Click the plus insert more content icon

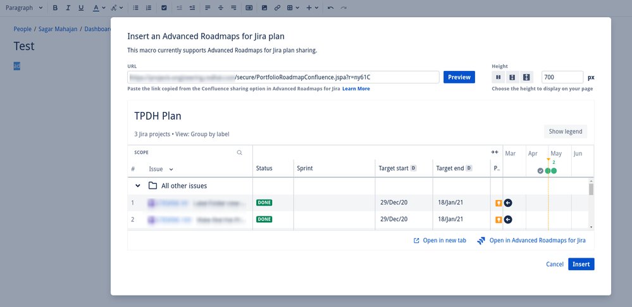click(x=309, y=8)
